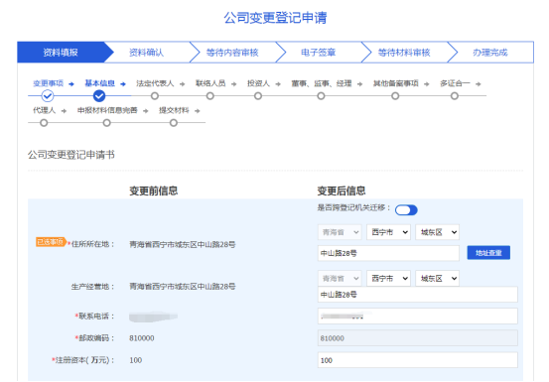549x382 pixels.
Task: Click the 董事、监事、经理 step circle marker
Action: click(x=321, y=96)
